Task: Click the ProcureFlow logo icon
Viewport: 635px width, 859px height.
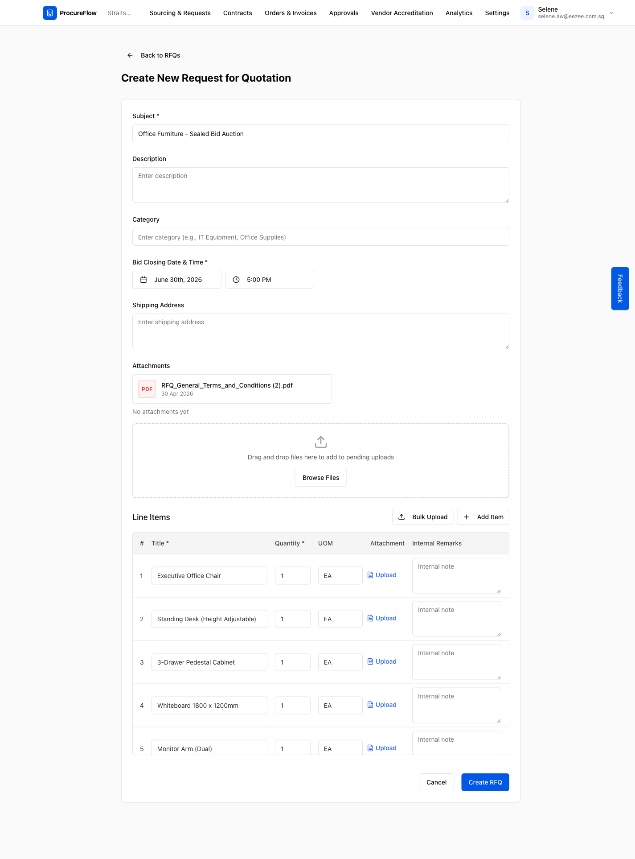Action: click(50, 13)
